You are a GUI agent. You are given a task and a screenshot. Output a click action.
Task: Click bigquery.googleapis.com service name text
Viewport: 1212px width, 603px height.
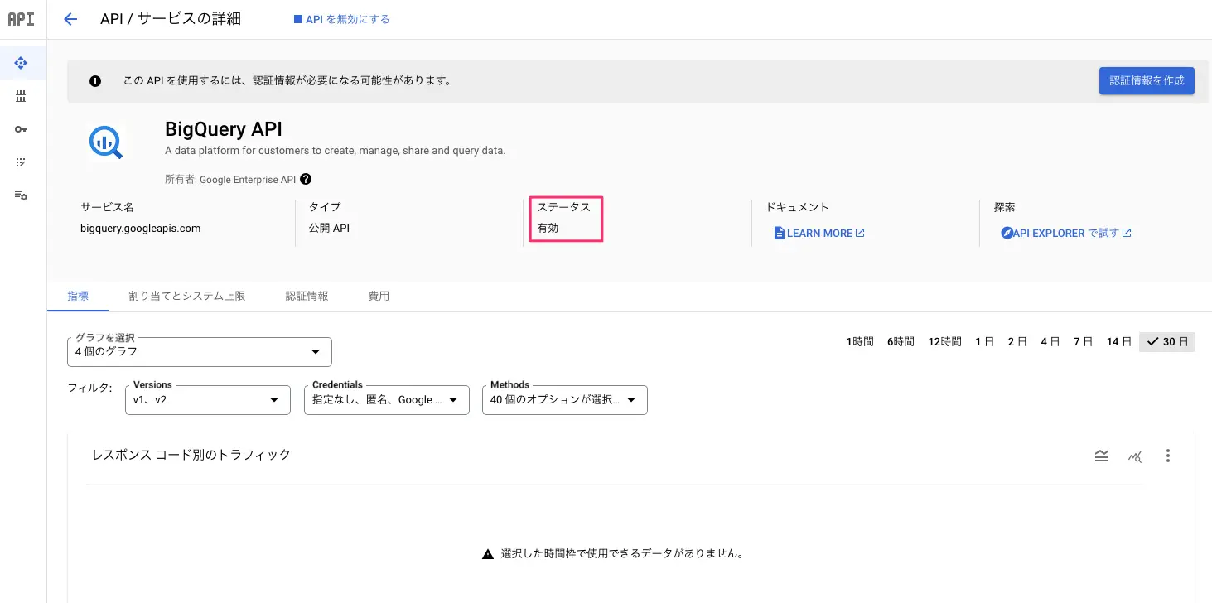(x=140, y=228)
